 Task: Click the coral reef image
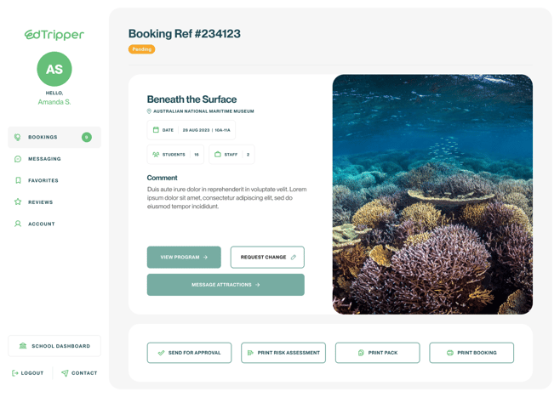432,195
